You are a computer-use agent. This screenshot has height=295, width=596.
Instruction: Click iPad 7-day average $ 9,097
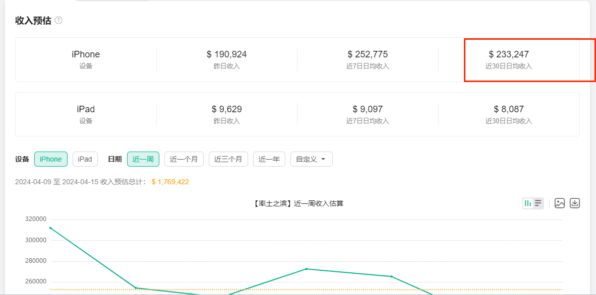point(368,109)
